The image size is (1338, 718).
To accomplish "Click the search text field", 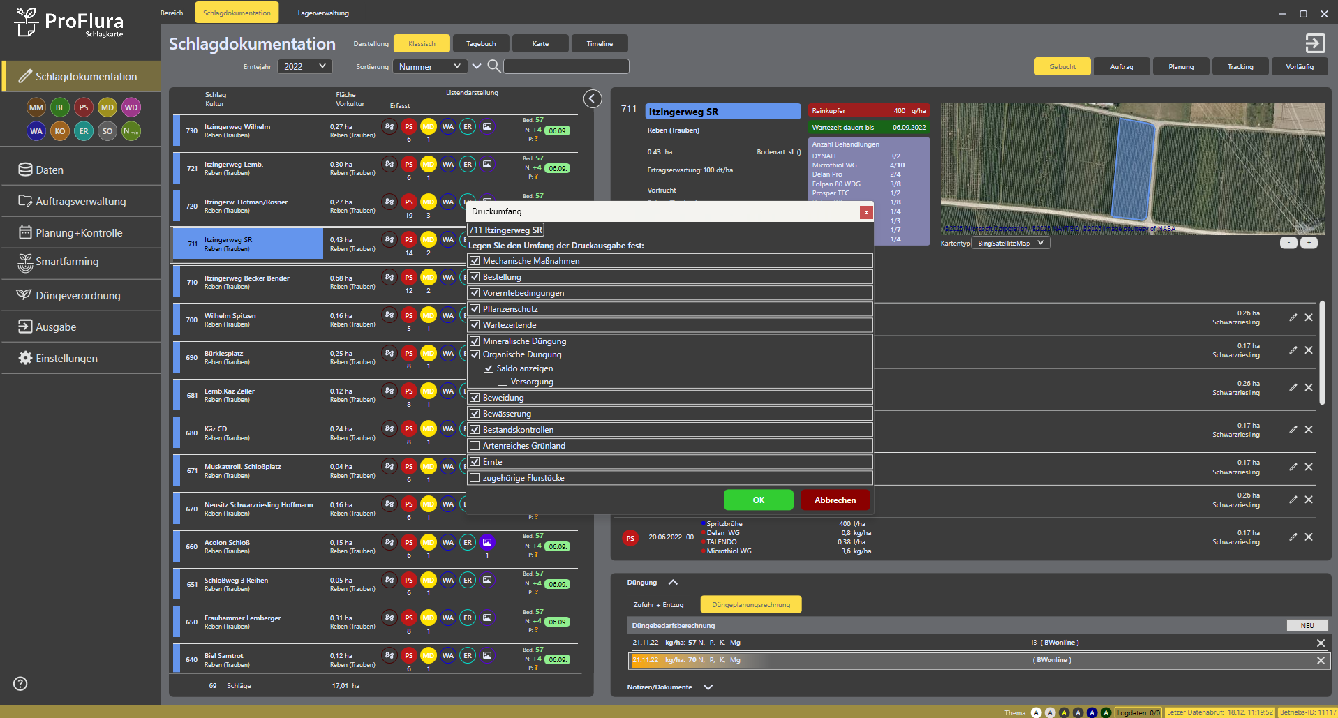I will [566, 66].
